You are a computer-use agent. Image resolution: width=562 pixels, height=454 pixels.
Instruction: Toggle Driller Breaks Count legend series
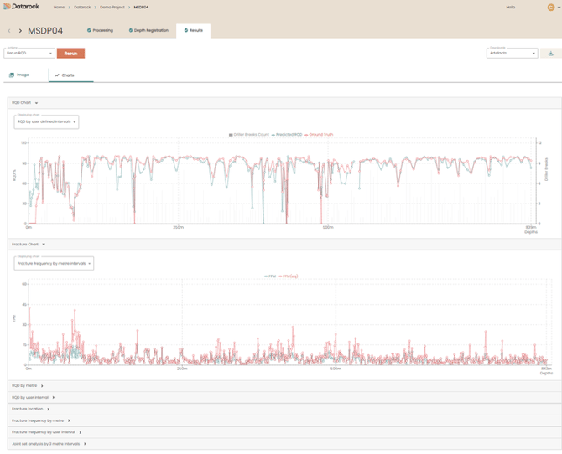[250, 134]
